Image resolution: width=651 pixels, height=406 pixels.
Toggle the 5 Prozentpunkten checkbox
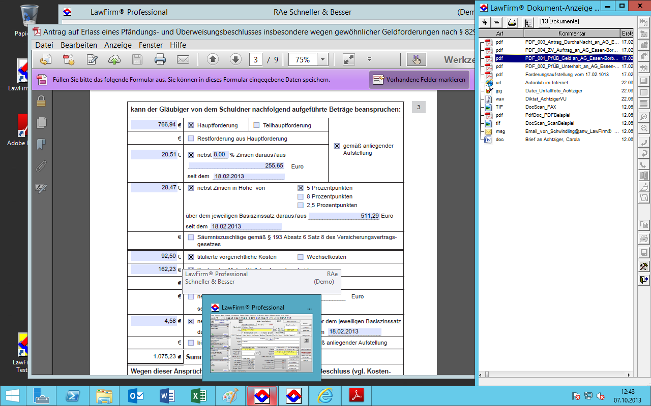point(301,188)
